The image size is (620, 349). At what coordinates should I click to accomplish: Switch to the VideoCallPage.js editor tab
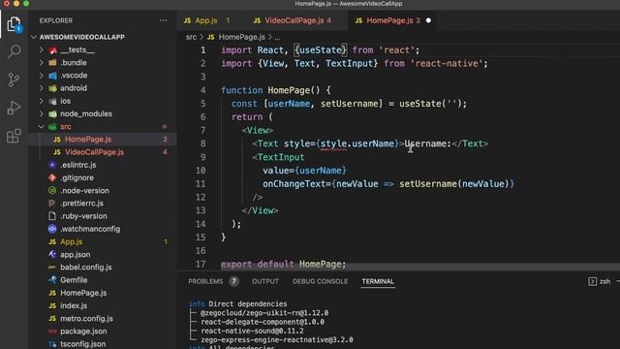(297, 20)
